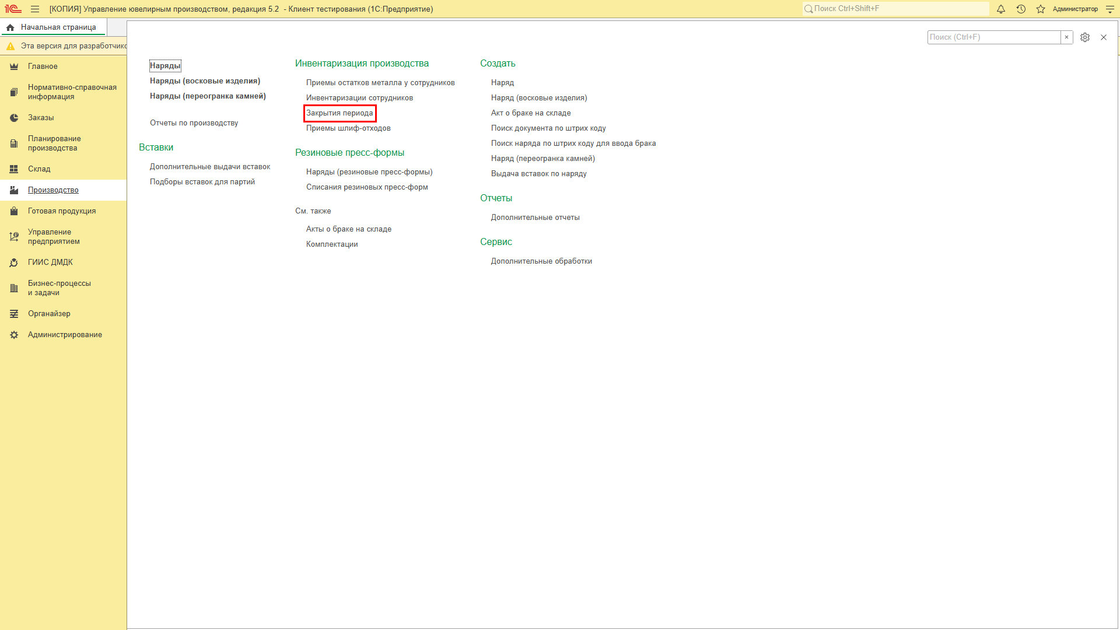Open Дополнительные отчеты
1120x630 pixels.
pyautogui.click(x=535, y=218)
